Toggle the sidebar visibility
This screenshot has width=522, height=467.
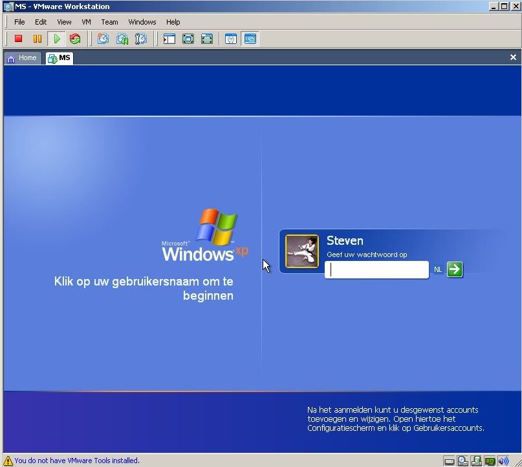[x=169, y=39]
